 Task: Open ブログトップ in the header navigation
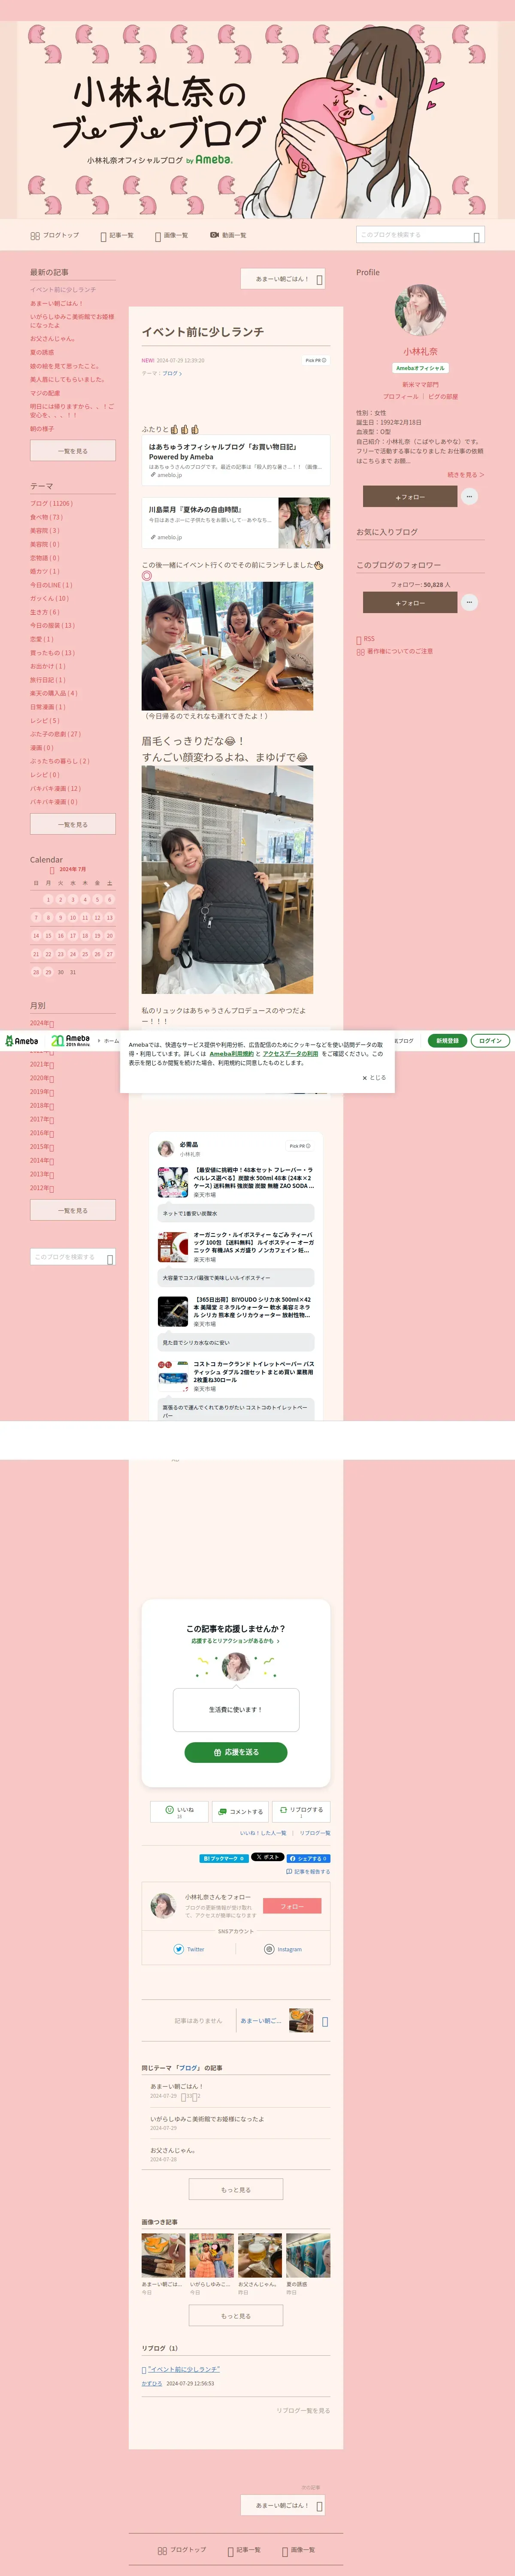click(55, 235)
